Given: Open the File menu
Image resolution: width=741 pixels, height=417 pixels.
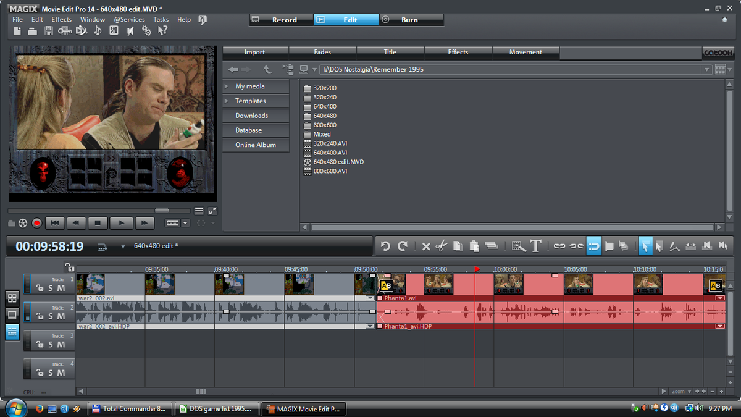Looking at the screenshot, I should (17, 20).
